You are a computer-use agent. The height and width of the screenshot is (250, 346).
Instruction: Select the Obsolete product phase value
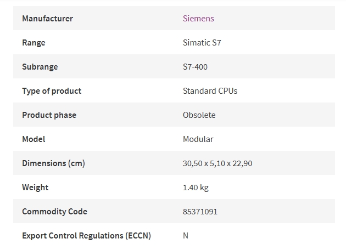[199, 115]
